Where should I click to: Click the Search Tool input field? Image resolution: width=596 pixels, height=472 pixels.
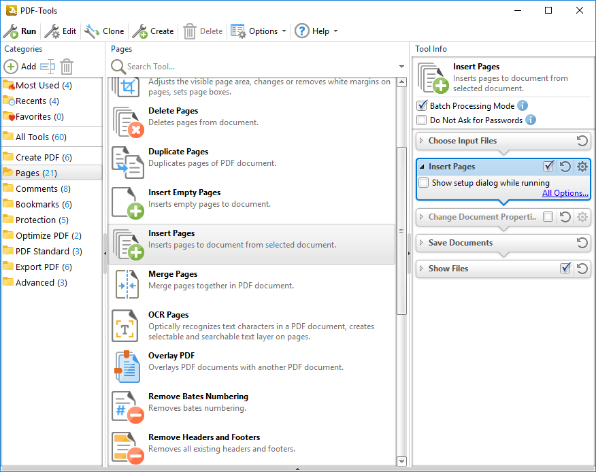(261, 67)
